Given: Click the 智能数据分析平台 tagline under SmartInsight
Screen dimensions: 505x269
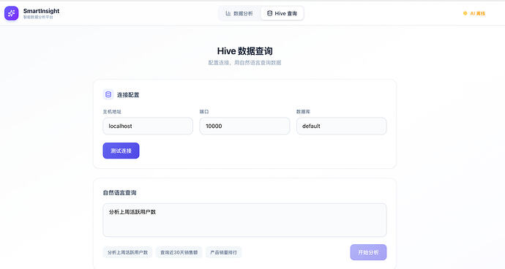Looking at the screenshot, I should [x=38, y=17].
